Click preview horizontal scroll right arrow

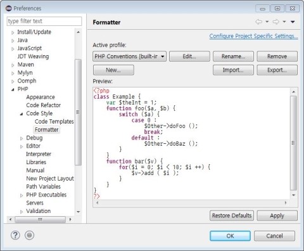(286, 203)
